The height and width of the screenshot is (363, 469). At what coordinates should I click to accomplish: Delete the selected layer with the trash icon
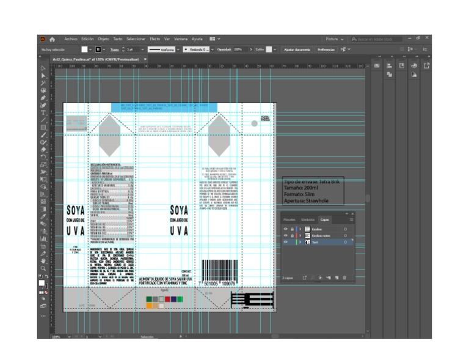(x=345, y=277)
